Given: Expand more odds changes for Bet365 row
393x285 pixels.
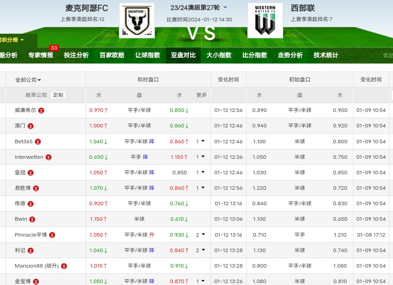Looking at the screenshot, I should click(x=200, y=141).
